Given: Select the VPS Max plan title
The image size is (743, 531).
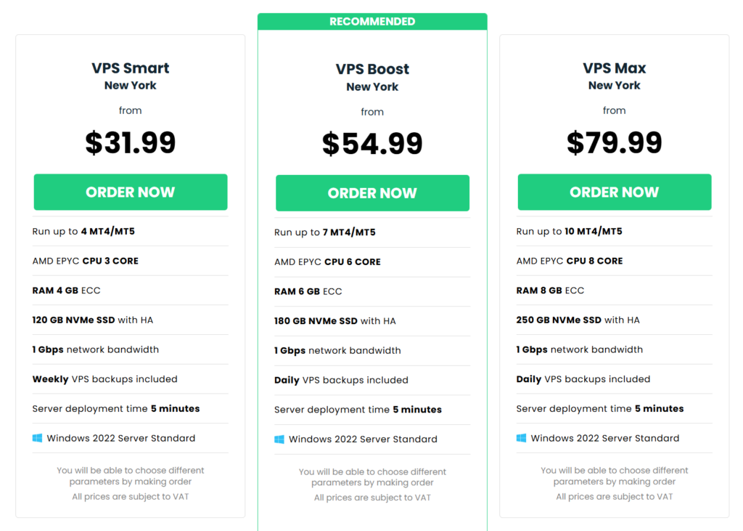Looking at the screenshot, I should [614, 68].
